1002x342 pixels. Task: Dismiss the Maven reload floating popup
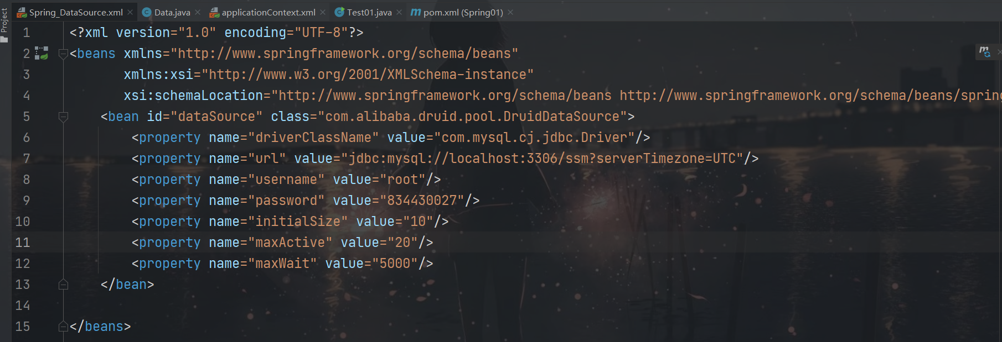(x=999, y=52)
